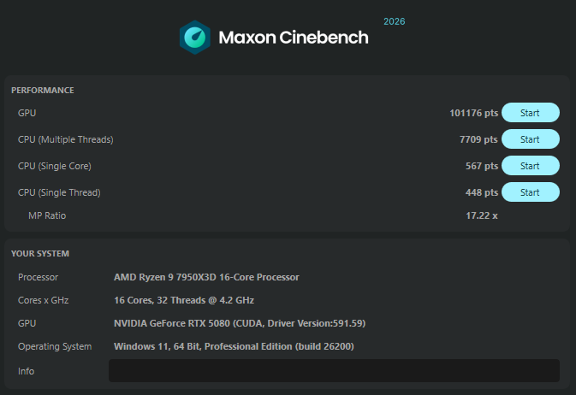Click the 2026 version label
576x395 pixels.
(x=395, y=21)
